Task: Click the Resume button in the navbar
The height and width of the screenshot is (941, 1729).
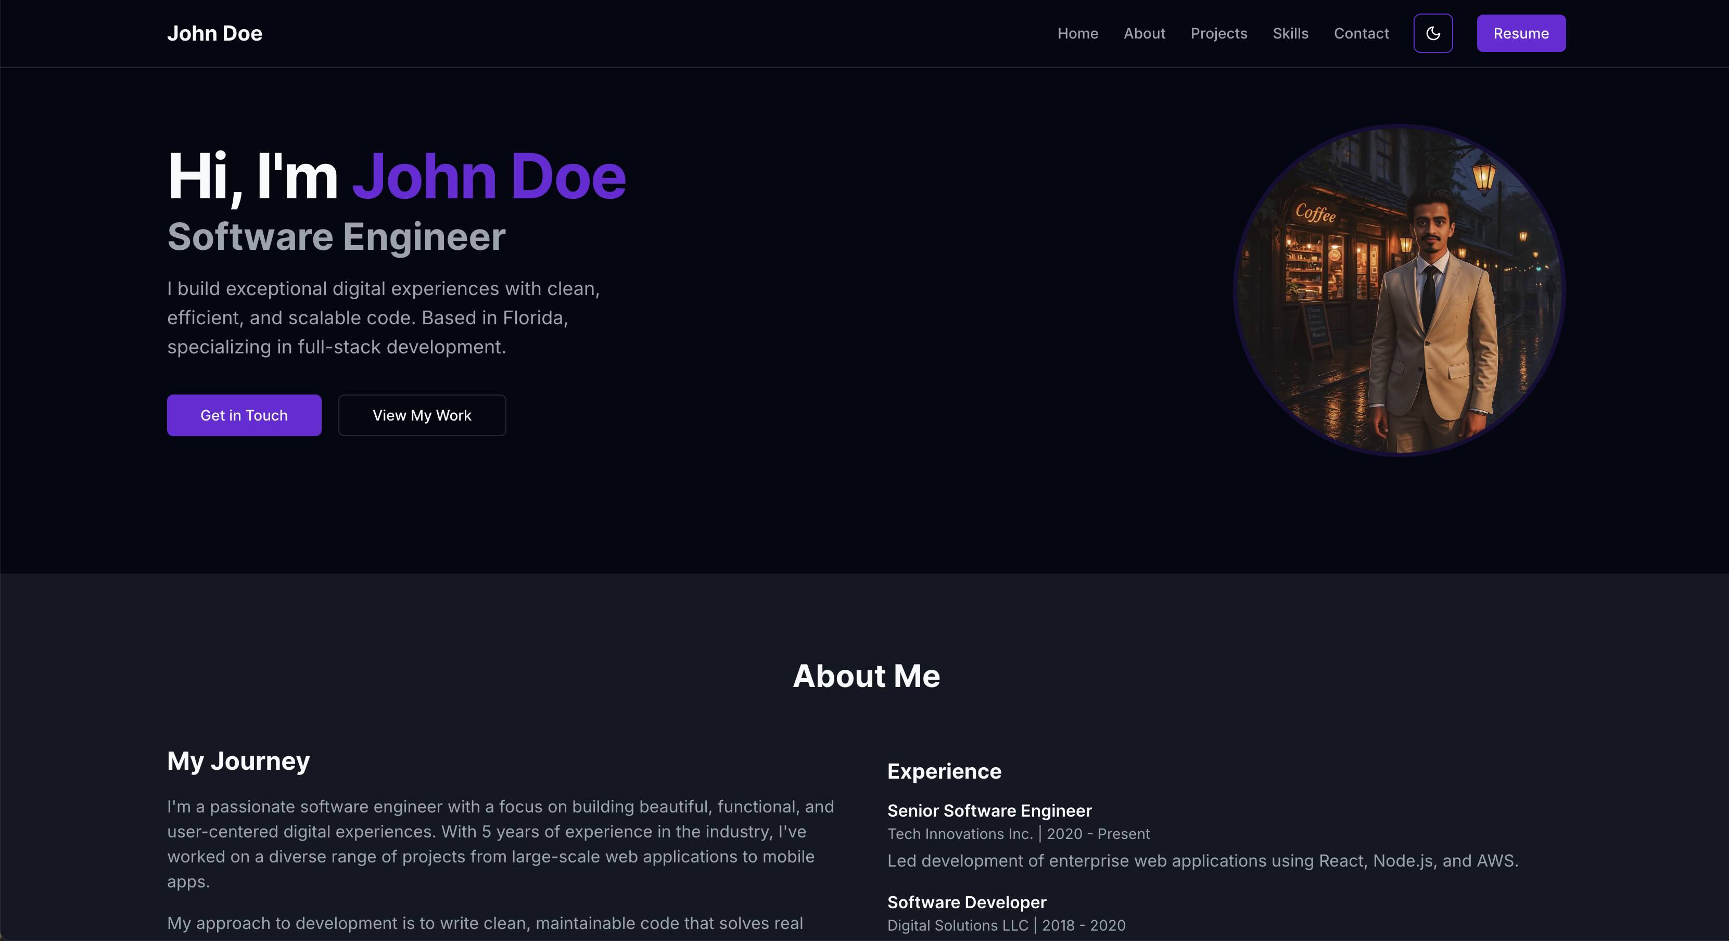Action: pos(1520,33)
